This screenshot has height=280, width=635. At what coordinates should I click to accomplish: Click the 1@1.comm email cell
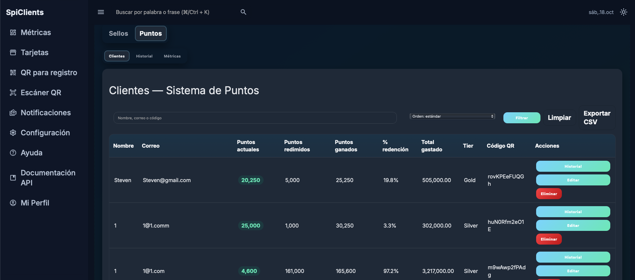click(x=156, y=226)
